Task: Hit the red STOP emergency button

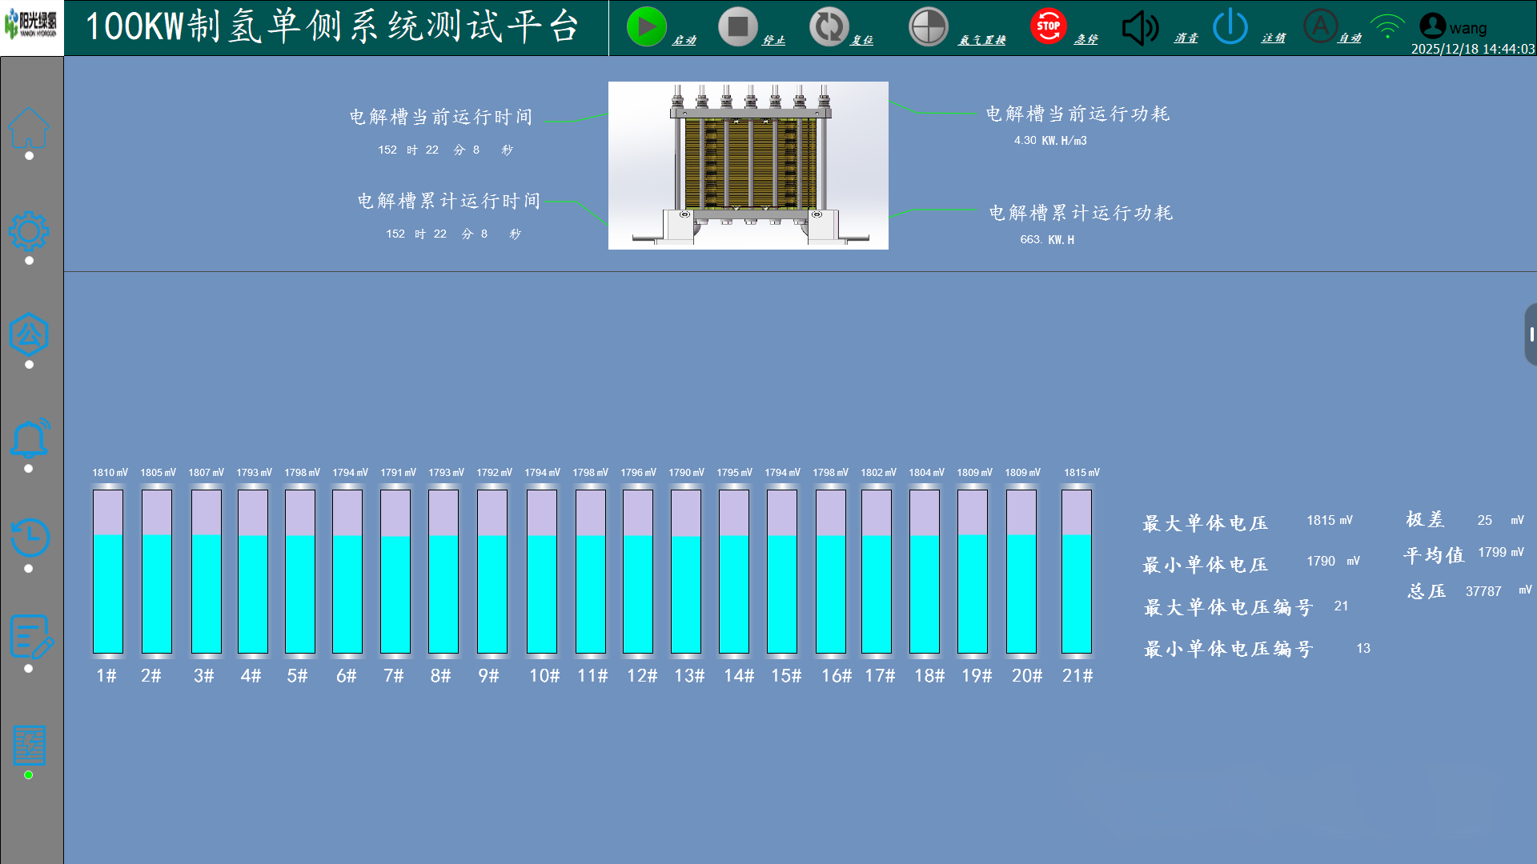Action: tap(1048, 26)
